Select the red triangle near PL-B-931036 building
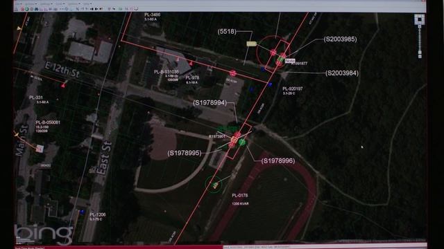The image size is (444, 249). 191,64
